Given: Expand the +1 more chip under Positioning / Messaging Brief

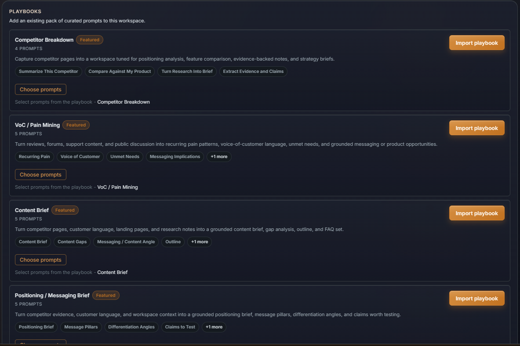Looking at the screenshot, I should tap(214, 327).
